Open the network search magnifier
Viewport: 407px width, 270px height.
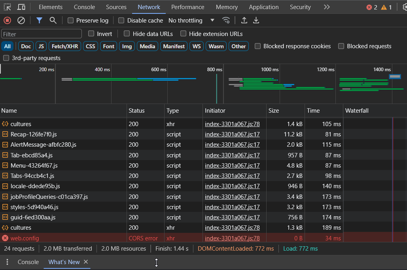coord(53,20)
